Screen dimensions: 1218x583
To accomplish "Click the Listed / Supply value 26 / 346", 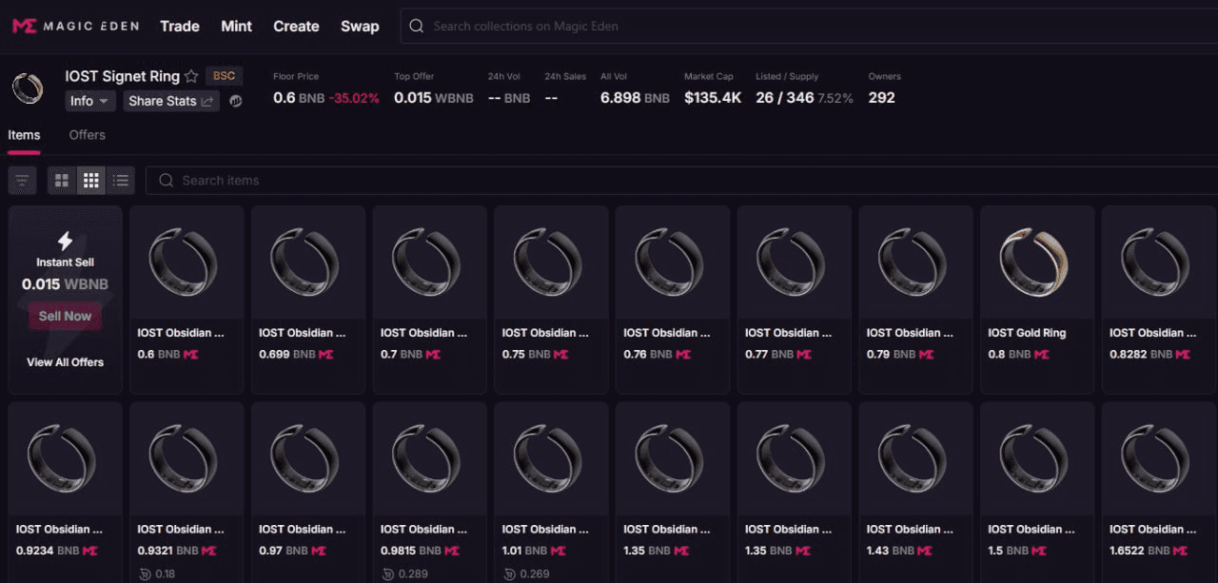I will coord(785,98).
